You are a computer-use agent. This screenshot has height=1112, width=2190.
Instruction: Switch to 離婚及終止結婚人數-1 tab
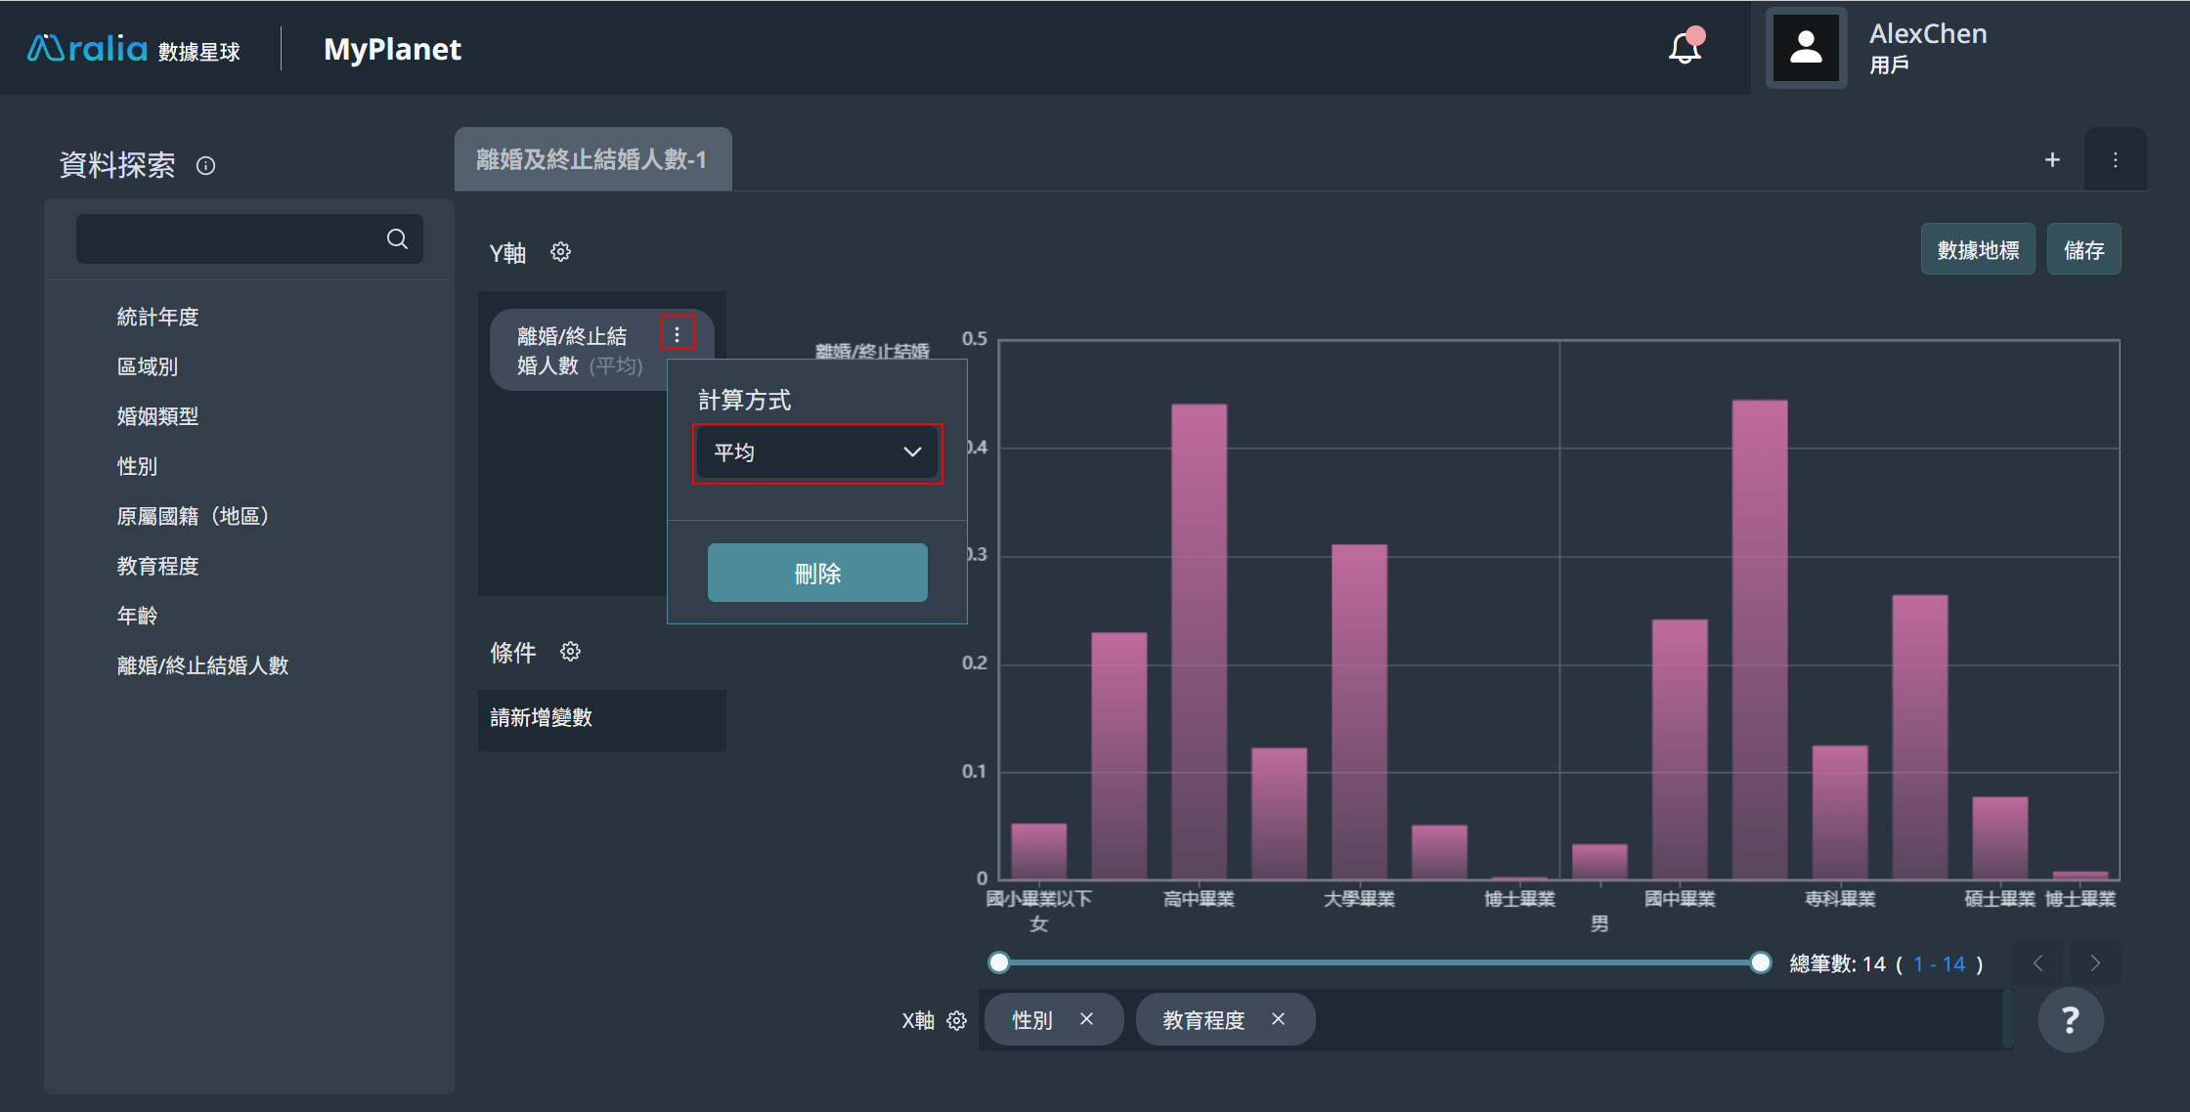[592, 159]
